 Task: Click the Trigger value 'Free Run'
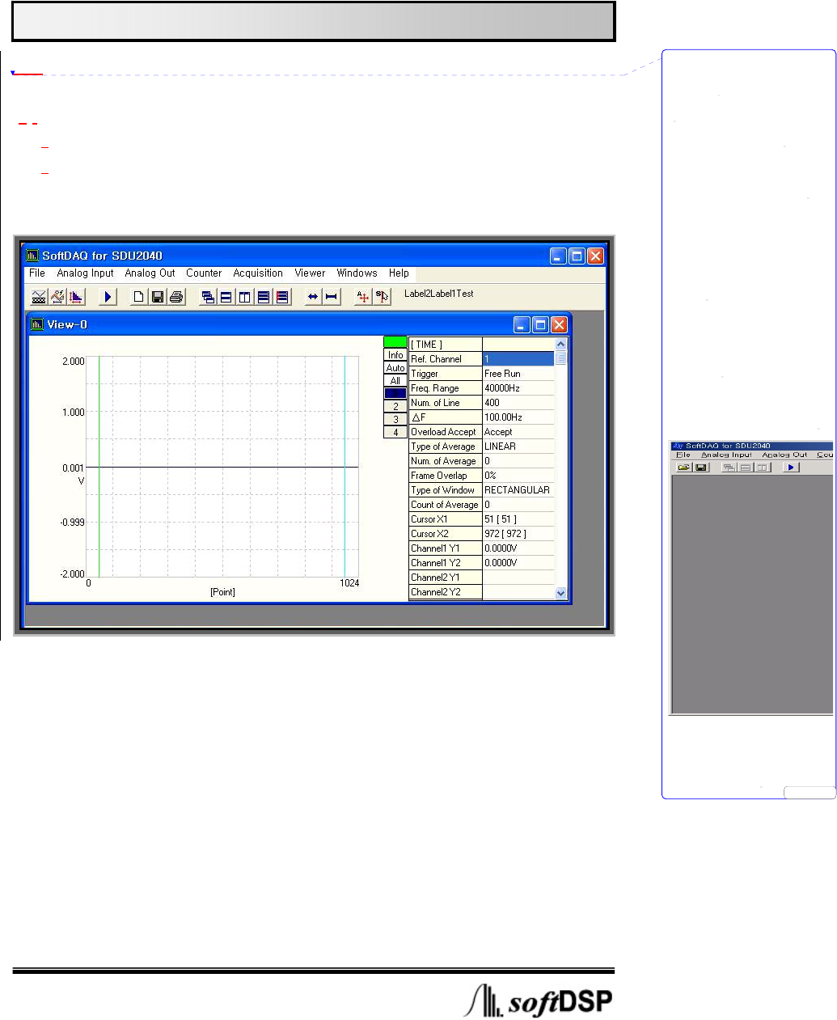[x=518, y=373]
